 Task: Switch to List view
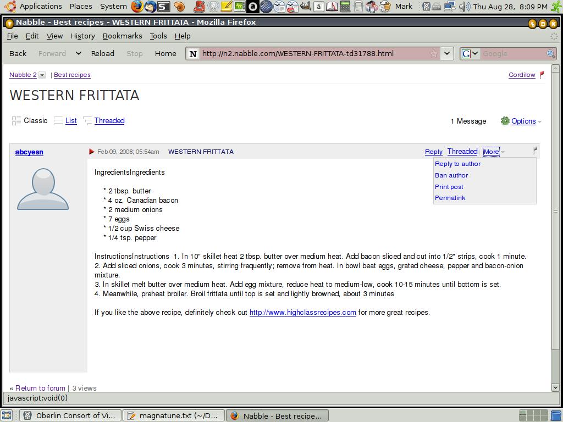(71, 121)
